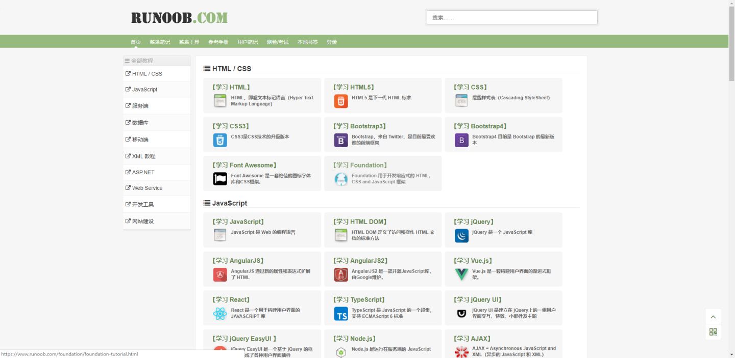Select Web Service in the sidebar
The width and height of the screenshot is (735, 358).
[157, 188]
